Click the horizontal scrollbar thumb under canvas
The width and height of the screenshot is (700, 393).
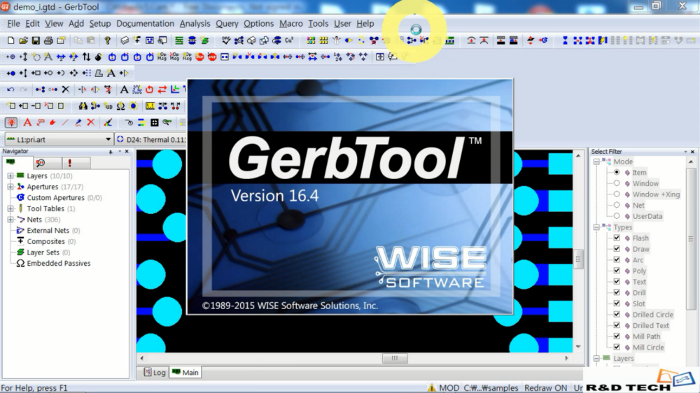click(395, 358)
